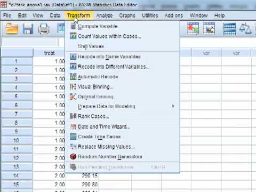Select row header 10
The image size is (256, 192).
[x=17, y=140]
